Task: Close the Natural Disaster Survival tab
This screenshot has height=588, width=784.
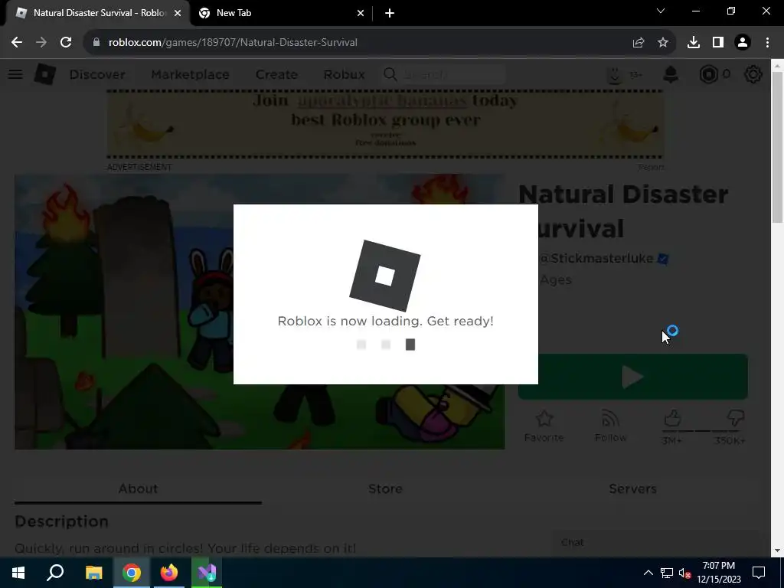Action: 178,14
